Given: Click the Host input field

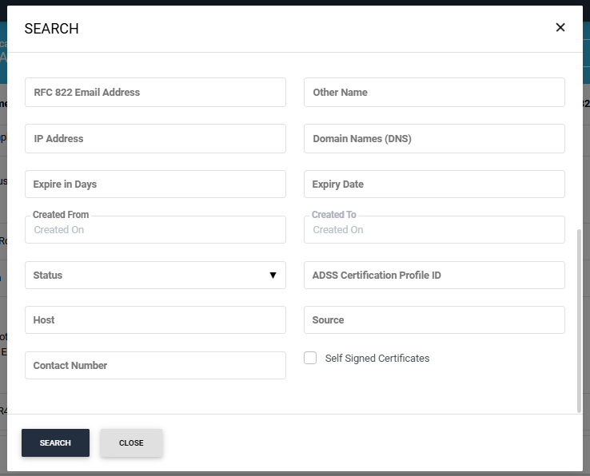Looking at the screenshot, I should pyautogui.click(x=155, y=320).
